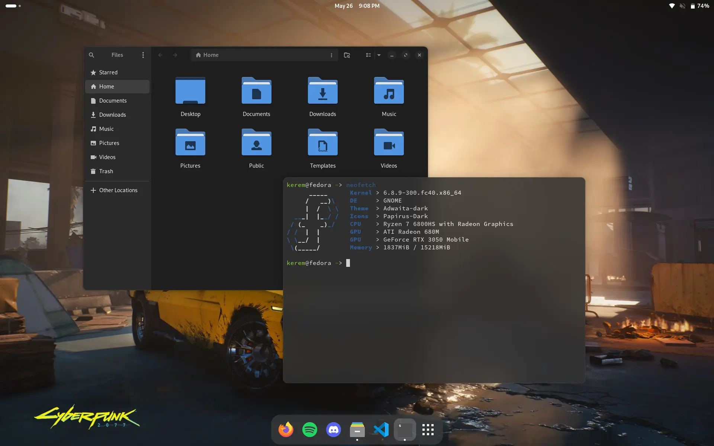714x446 pixels.
Task: Focus Terminal via dock icon
Action: pyautogui.click(x=405, y=430)
